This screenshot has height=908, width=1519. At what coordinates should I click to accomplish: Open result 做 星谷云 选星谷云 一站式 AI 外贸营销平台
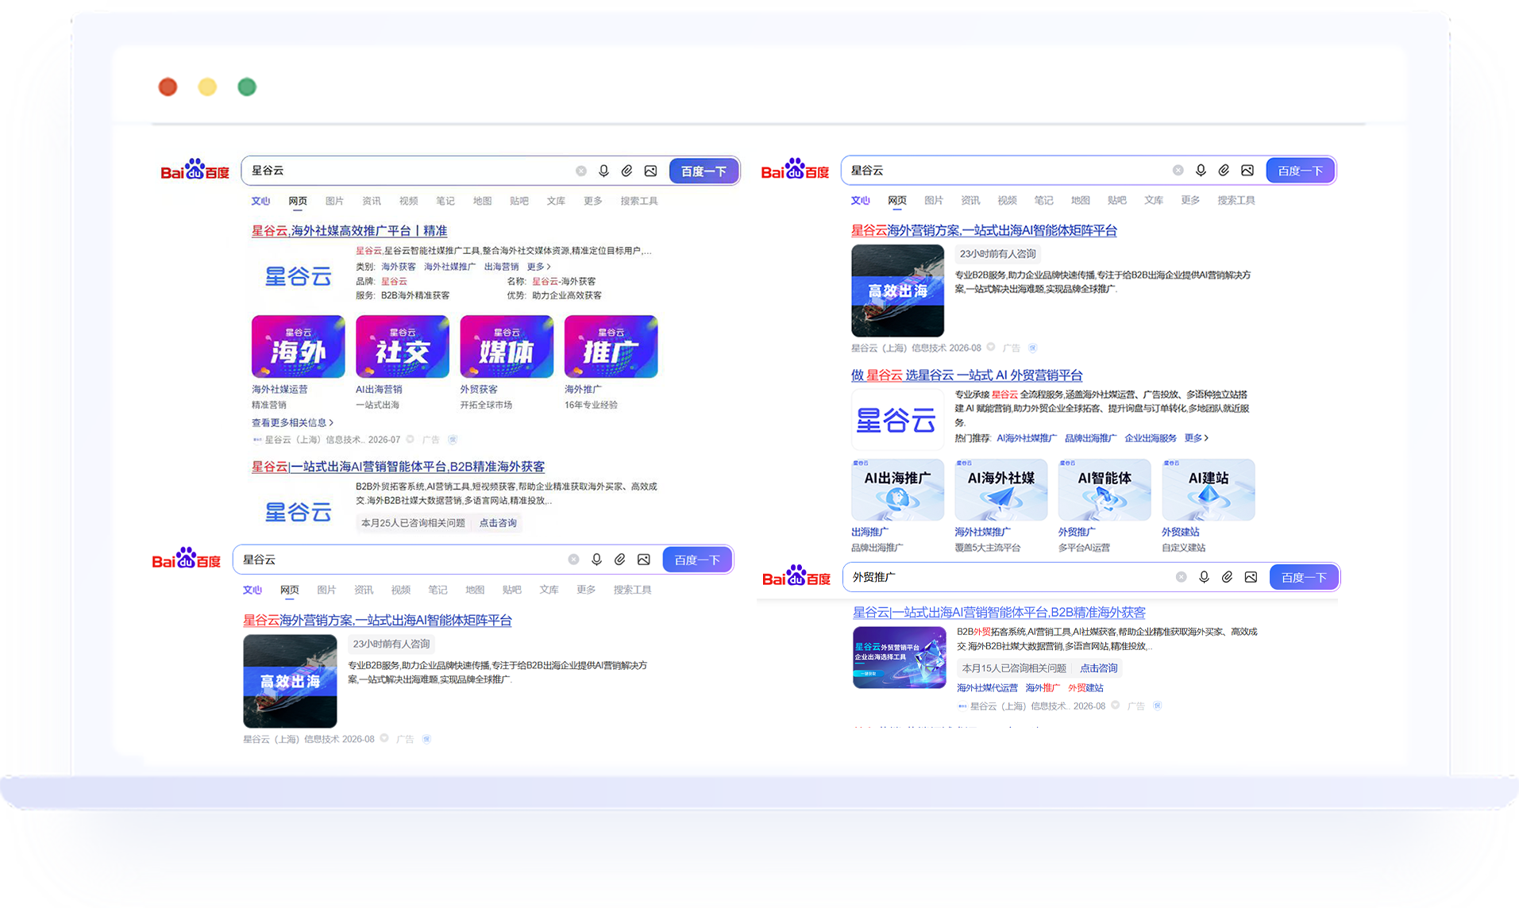966,375
